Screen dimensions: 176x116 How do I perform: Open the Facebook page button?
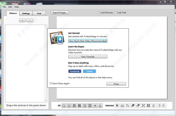pyautogui.click(x=75, y=71)
